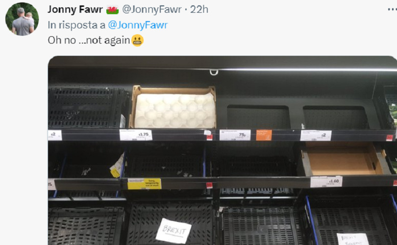
Task: Open the @JonnyFawr handle next to name
Action: coord(152,9)
